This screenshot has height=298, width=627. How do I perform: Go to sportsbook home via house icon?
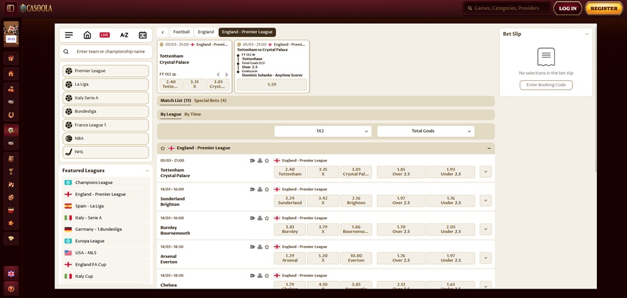(x=87, y=35)
